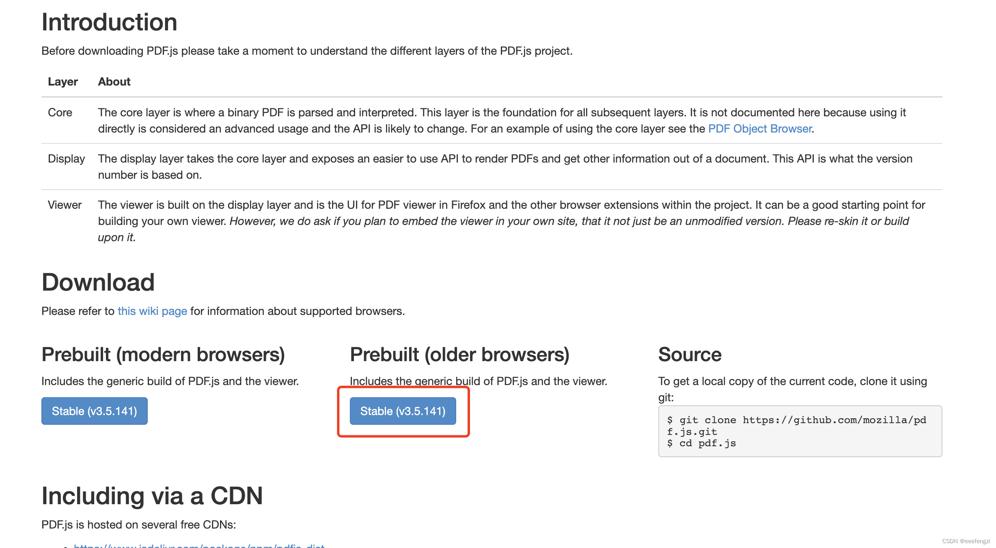The width and height of the screenshot is (996, 548).
Task: Click the Layer column header
Action: (x=63, y=81)
